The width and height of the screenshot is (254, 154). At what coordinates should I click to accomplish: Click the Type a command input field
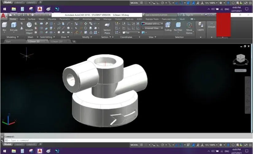click(128, 141)
